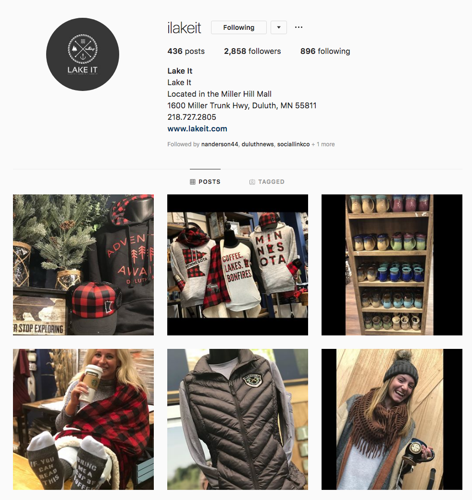This screenshot has height=500, width=472.
Task: Open the www.lakeit.com link
Action: tap(197, 128)
